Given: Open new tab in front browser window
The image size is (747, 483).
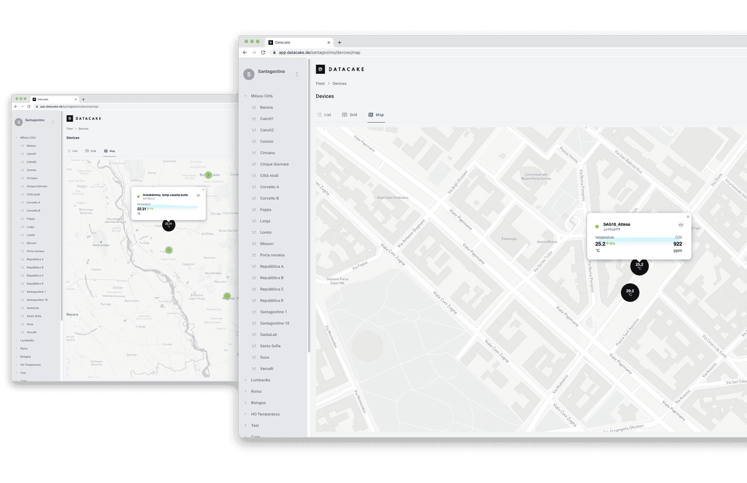Looking at the screenshot, I should pyautogui.click(x=339, y=43).
